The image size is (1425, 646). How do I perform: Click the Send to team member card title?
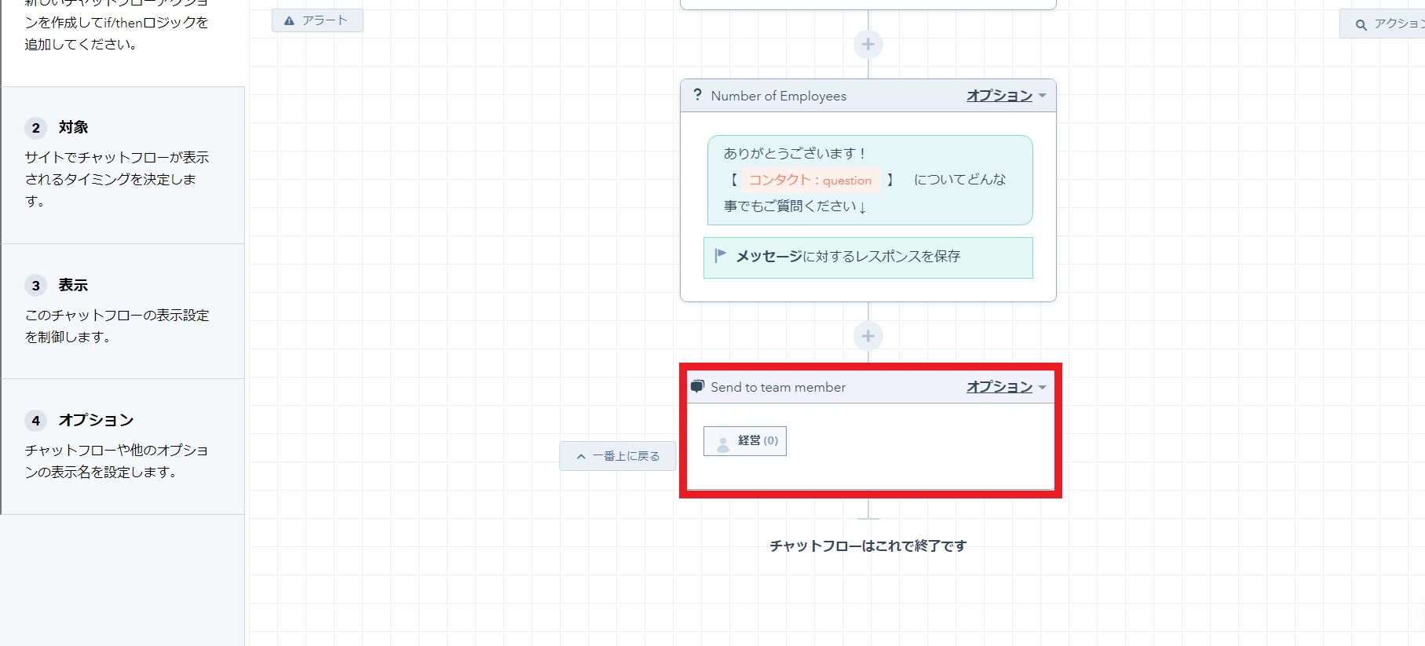(778, 387)
